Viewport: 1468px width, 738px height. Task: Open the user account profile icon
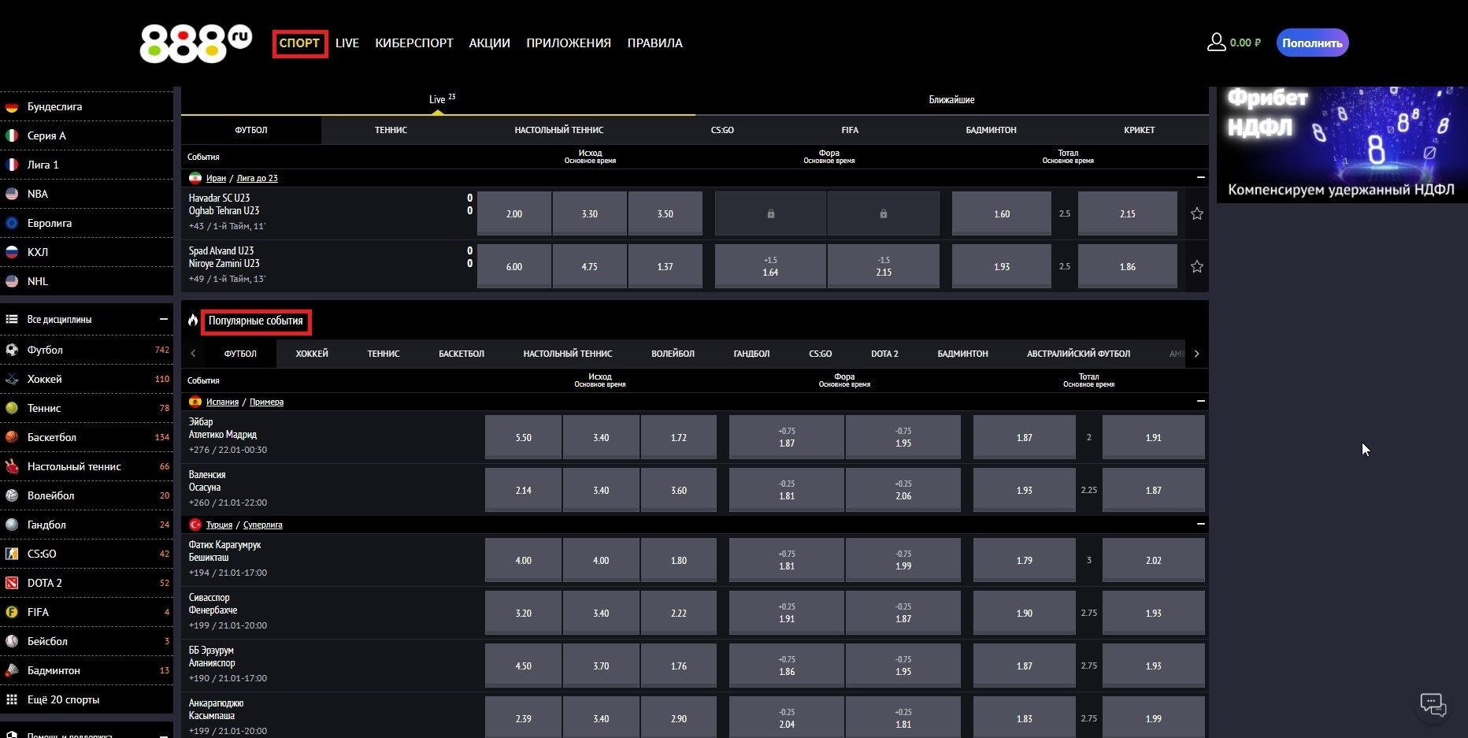point(1216,43)
